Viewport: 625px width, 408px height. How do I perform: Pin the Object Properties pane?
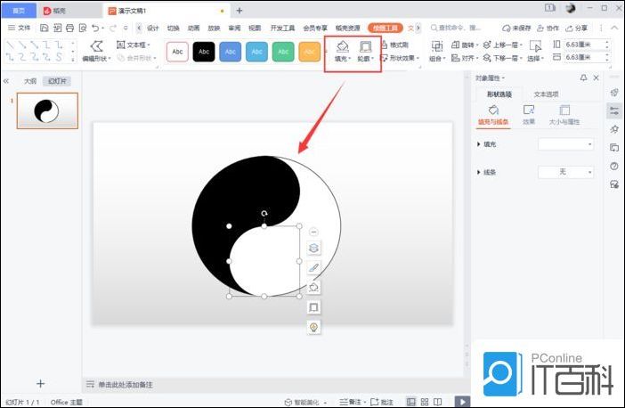tap(583, 78)
